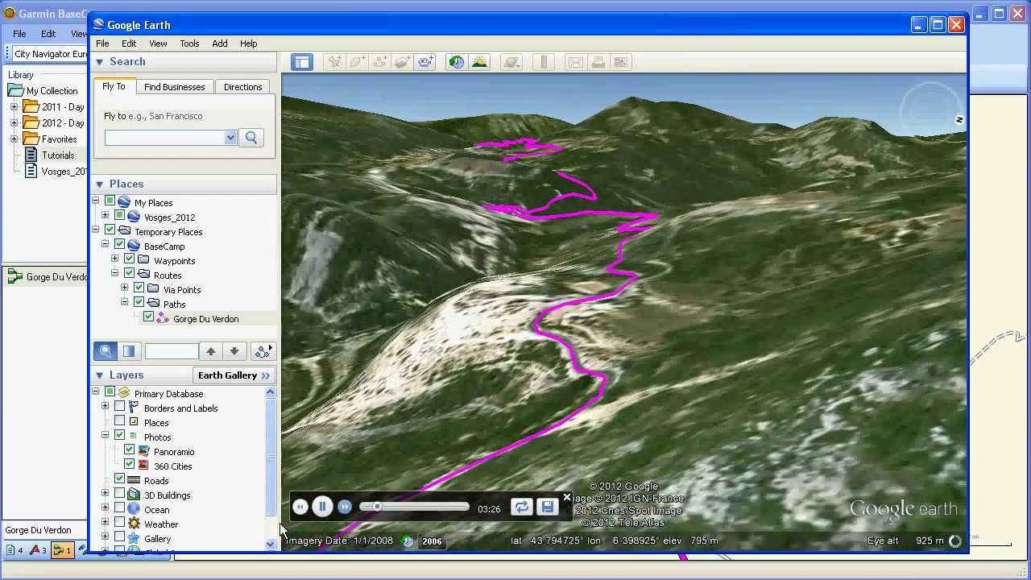Open the Fly To dropdown arrow

[x=230, y=138]
